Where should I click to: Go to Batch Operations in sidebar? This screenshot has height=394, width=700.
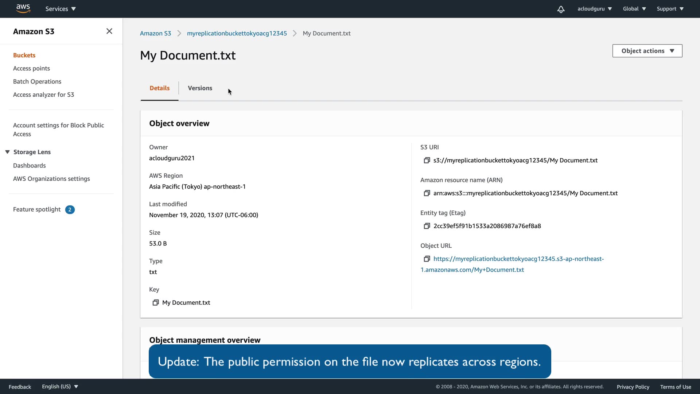click(37, 82)
